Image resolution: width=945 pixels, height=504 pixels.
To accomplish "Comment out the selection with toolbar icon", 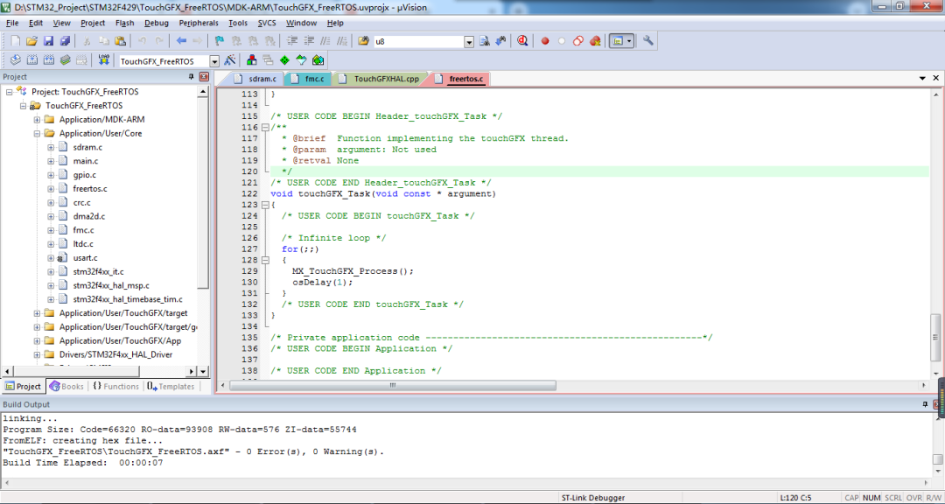I will coord(325,41).
